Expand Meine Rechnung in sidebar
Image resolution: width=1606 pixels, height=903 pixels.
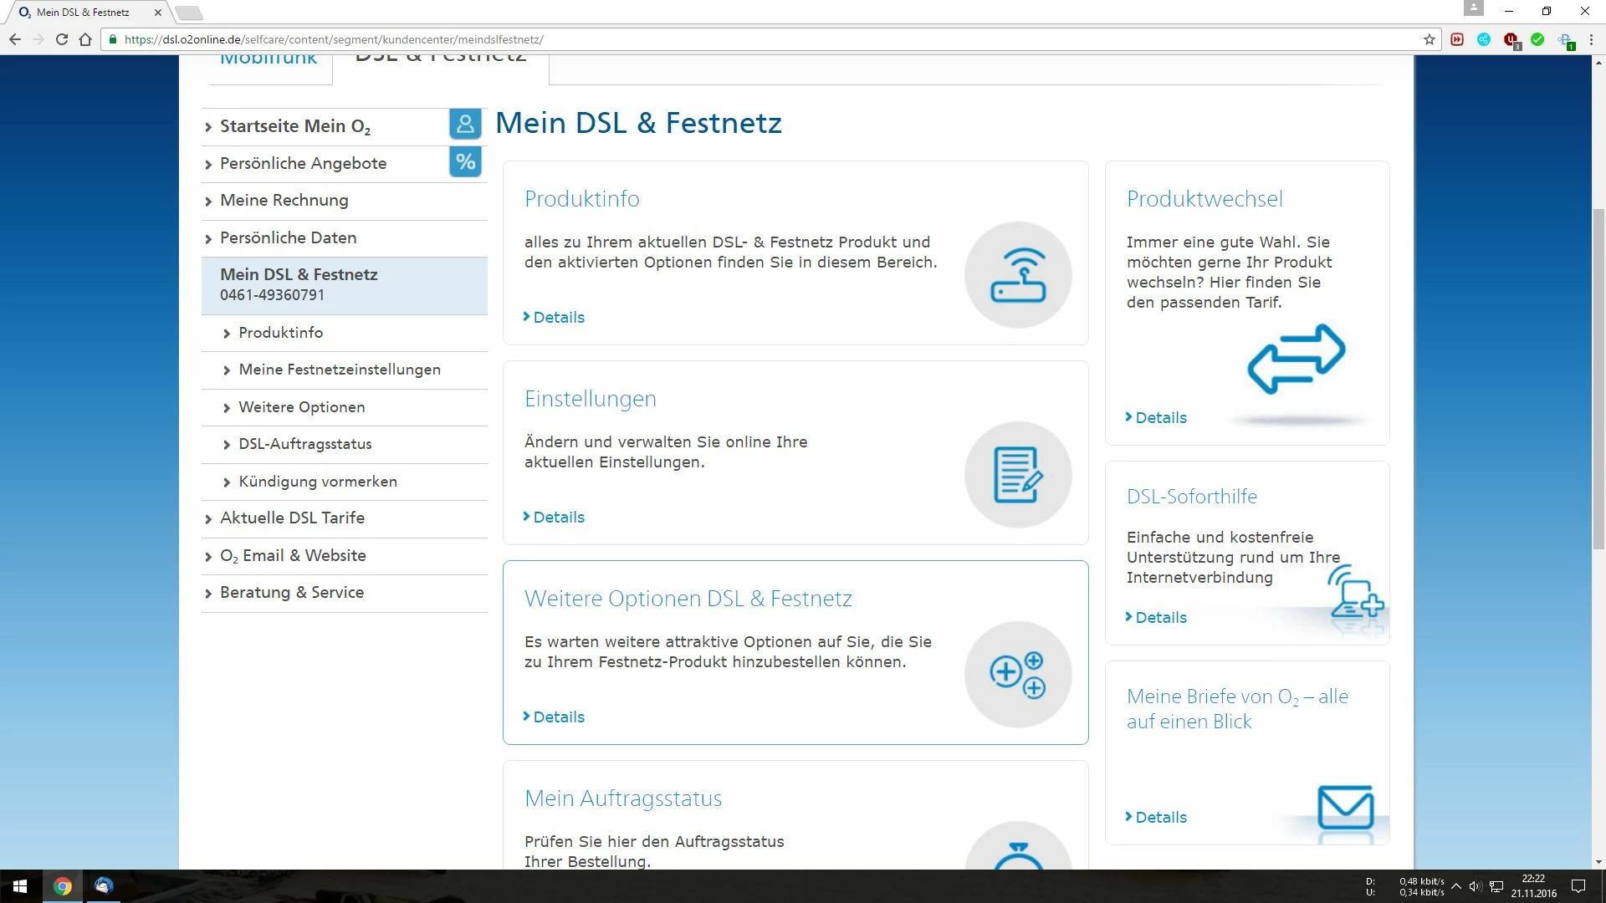[284, 201]
